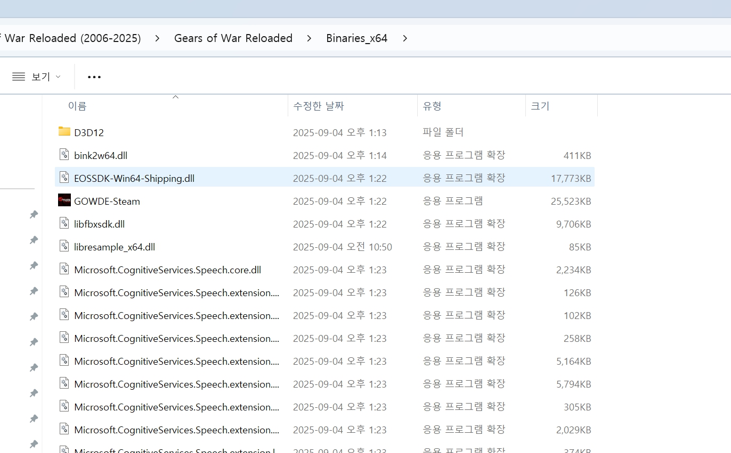Select the libresample_x64.dll file name
The height and width of the screenshot is (453, 731).
click(115, 247)
